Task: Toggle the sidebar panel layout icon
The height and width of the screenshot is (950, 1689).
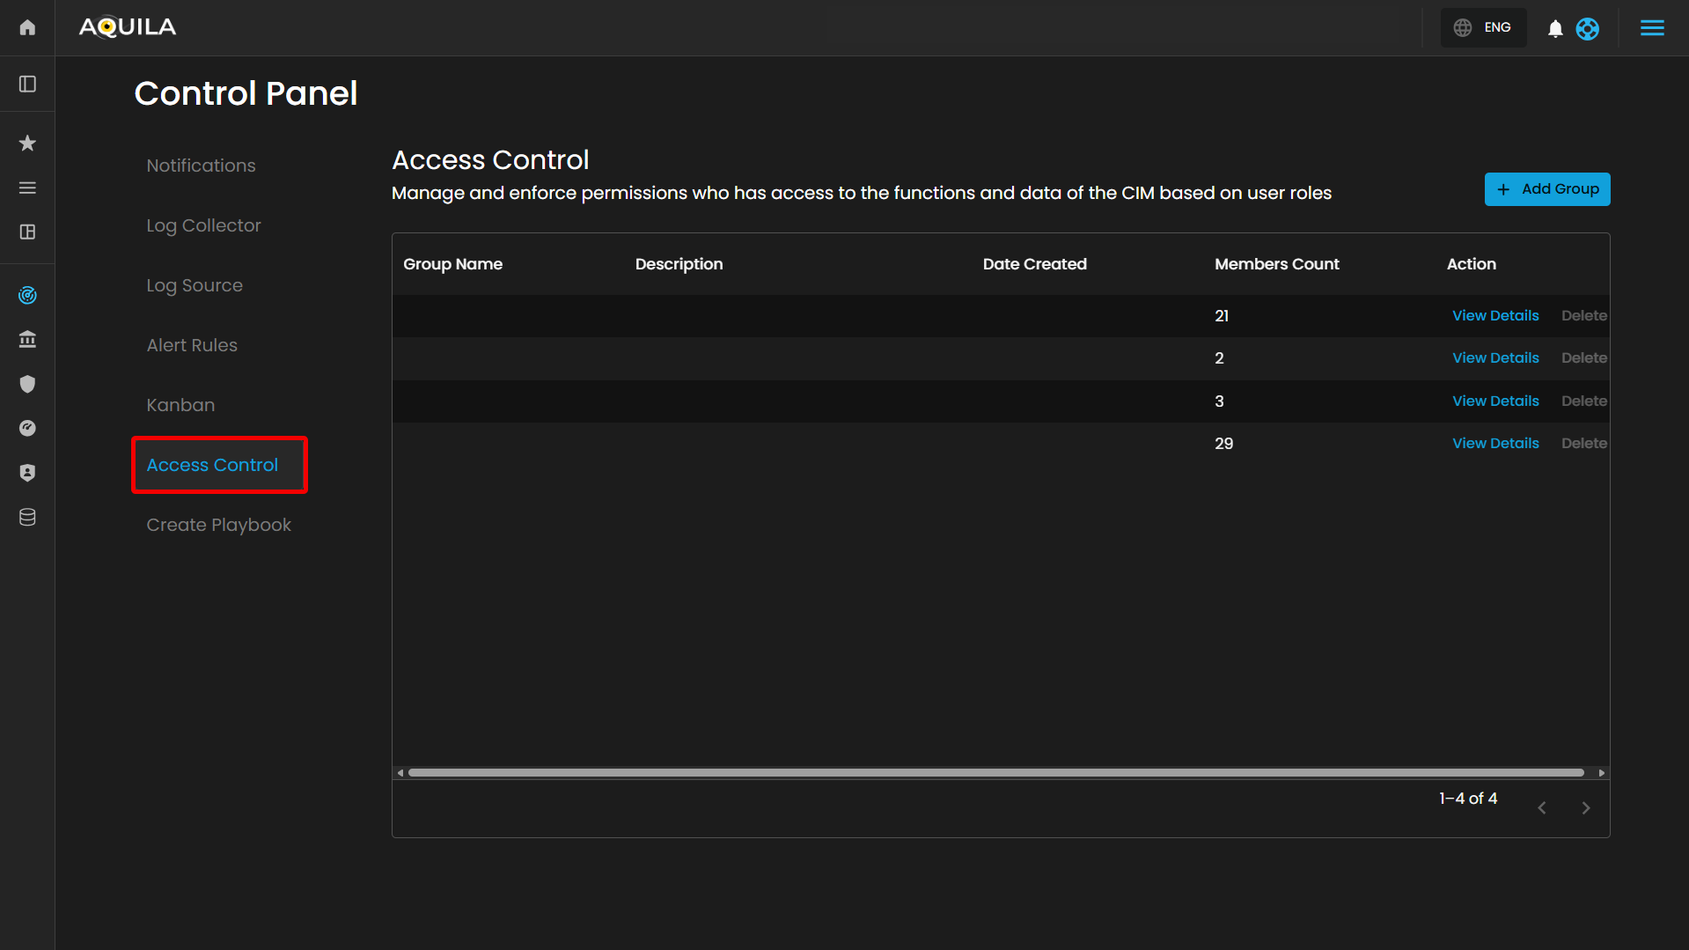Action: (27, 84)
